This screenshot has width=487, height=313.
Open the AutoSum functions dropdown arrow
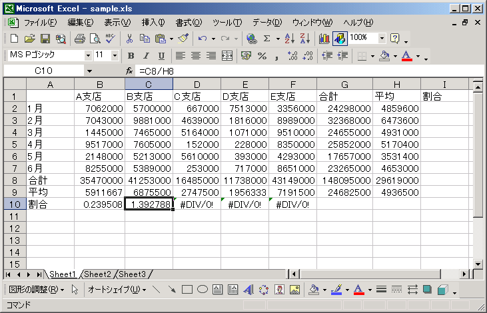[278, 39]
